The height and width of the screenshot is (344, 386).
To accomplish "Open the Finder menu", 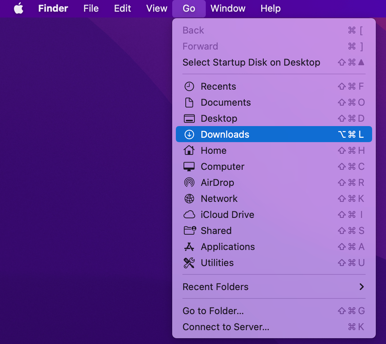I will click(x=53, y=8).
